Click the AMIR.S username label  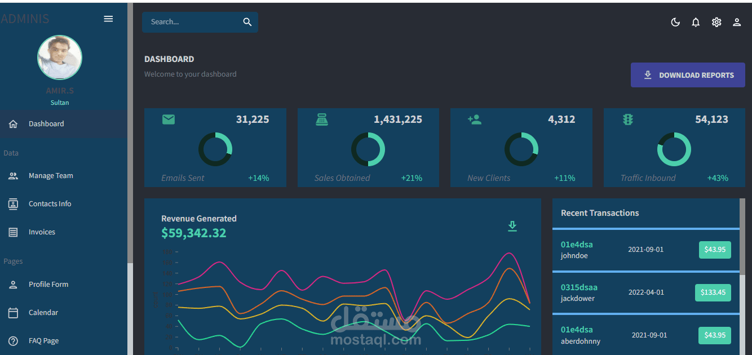pyautogui.click(x=60, y=91)
